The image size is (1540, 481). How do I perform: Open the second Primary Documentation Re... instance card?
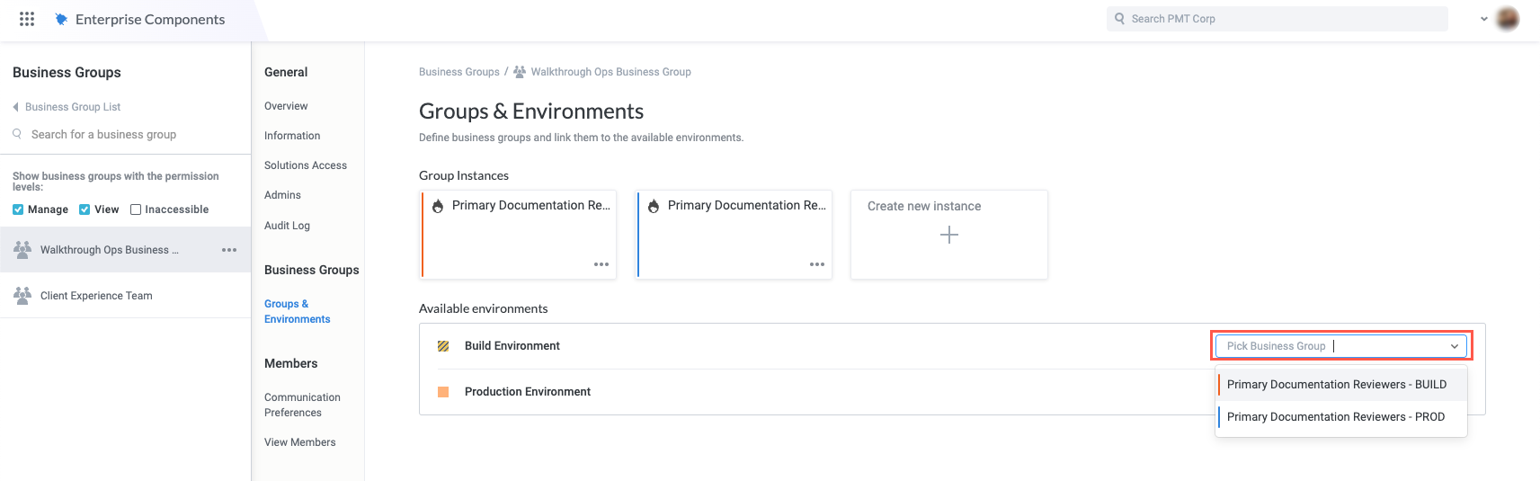734,234
